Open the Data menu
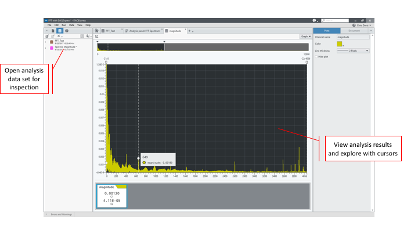 [71, 25]
